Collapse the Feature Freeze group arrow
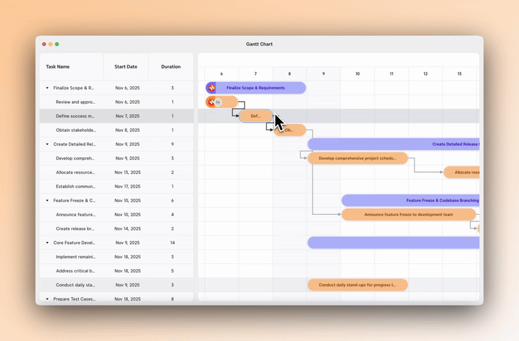The image size is (519, 341). (47, 201)
